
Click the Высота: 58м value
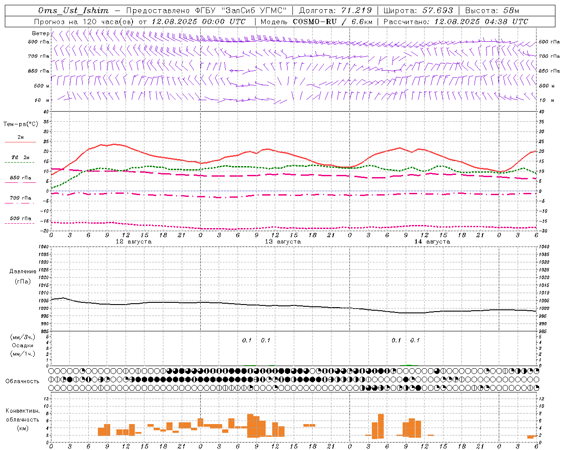492,11
